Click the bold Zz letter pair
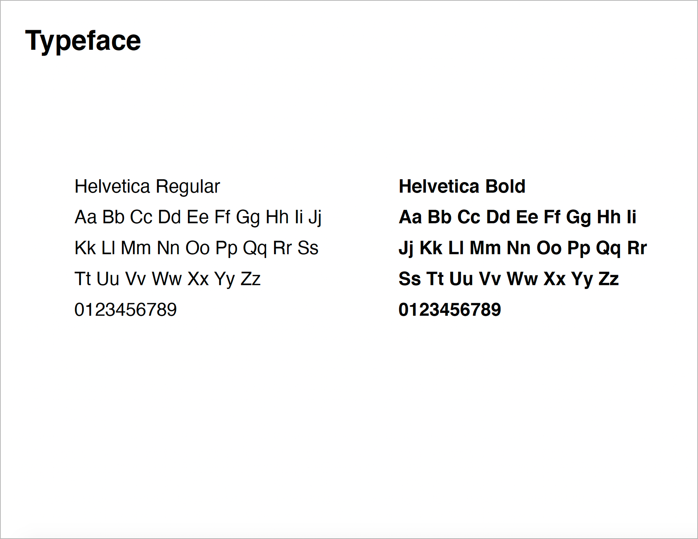This screenshot has width=698, height=539. click(x=609, y=279)
